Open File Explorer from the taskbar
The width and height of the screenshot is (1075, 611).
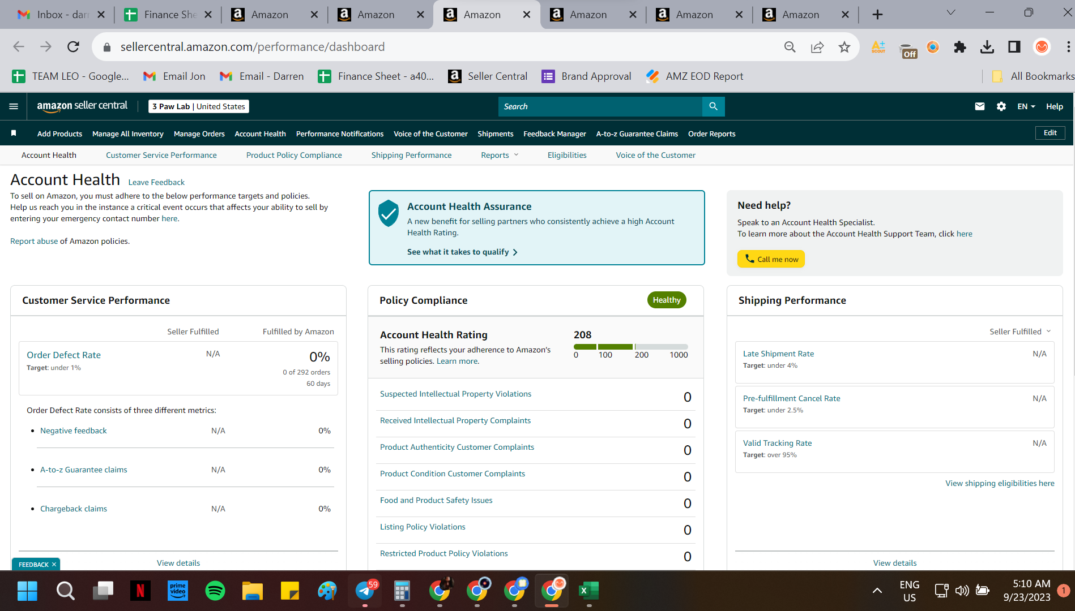(x=253, y=591)
